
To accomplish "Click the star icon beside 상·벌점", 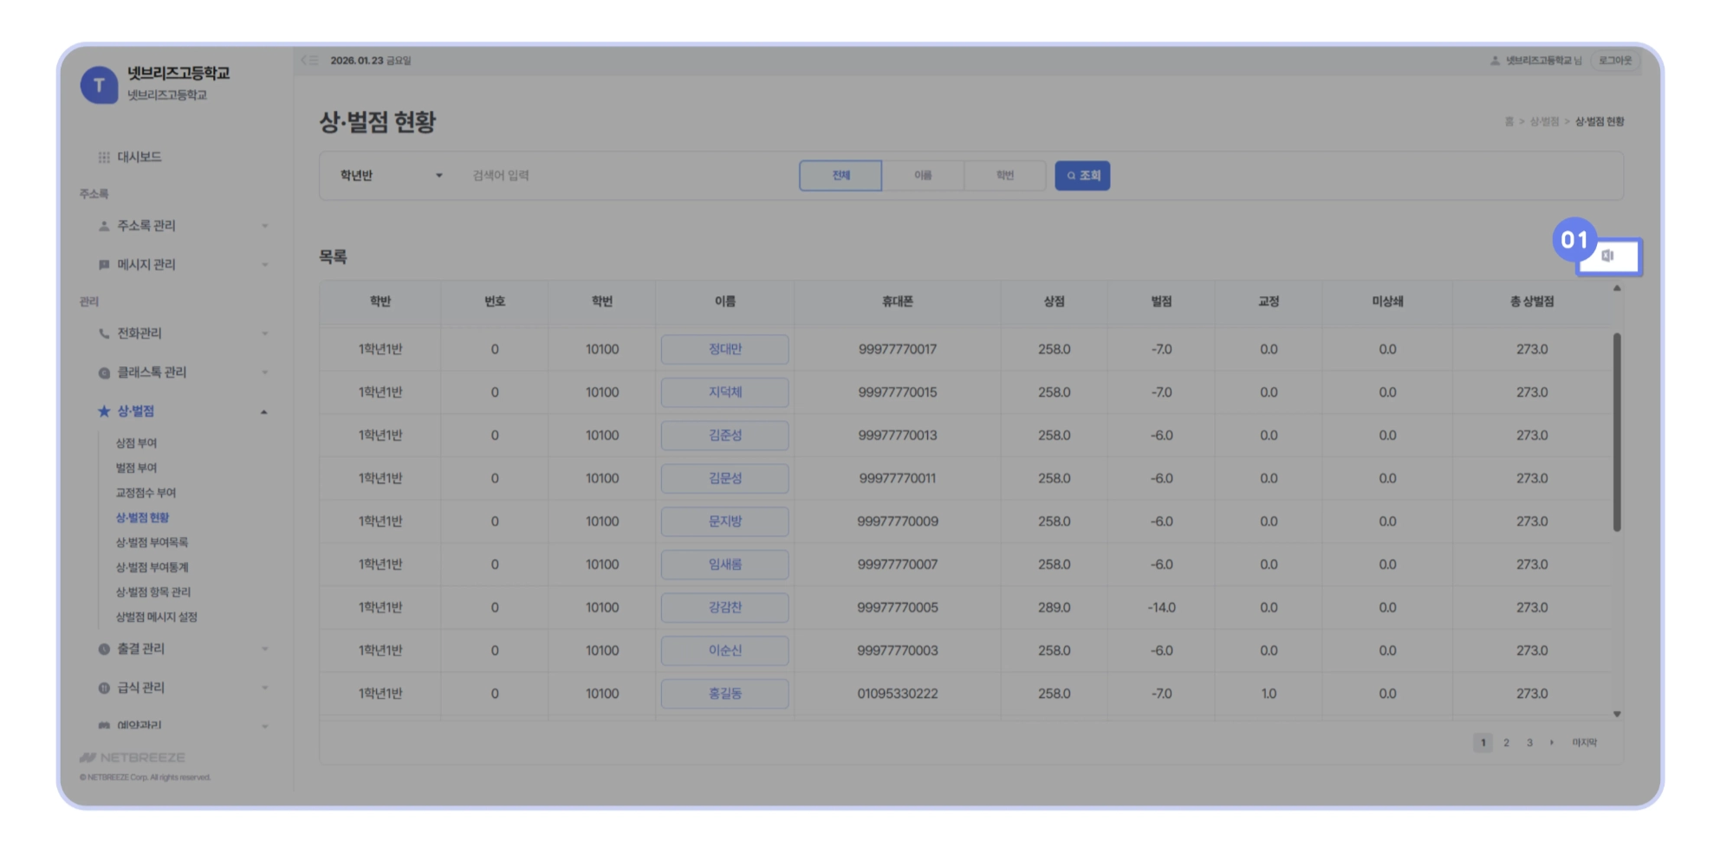I will tap(104, 411).
